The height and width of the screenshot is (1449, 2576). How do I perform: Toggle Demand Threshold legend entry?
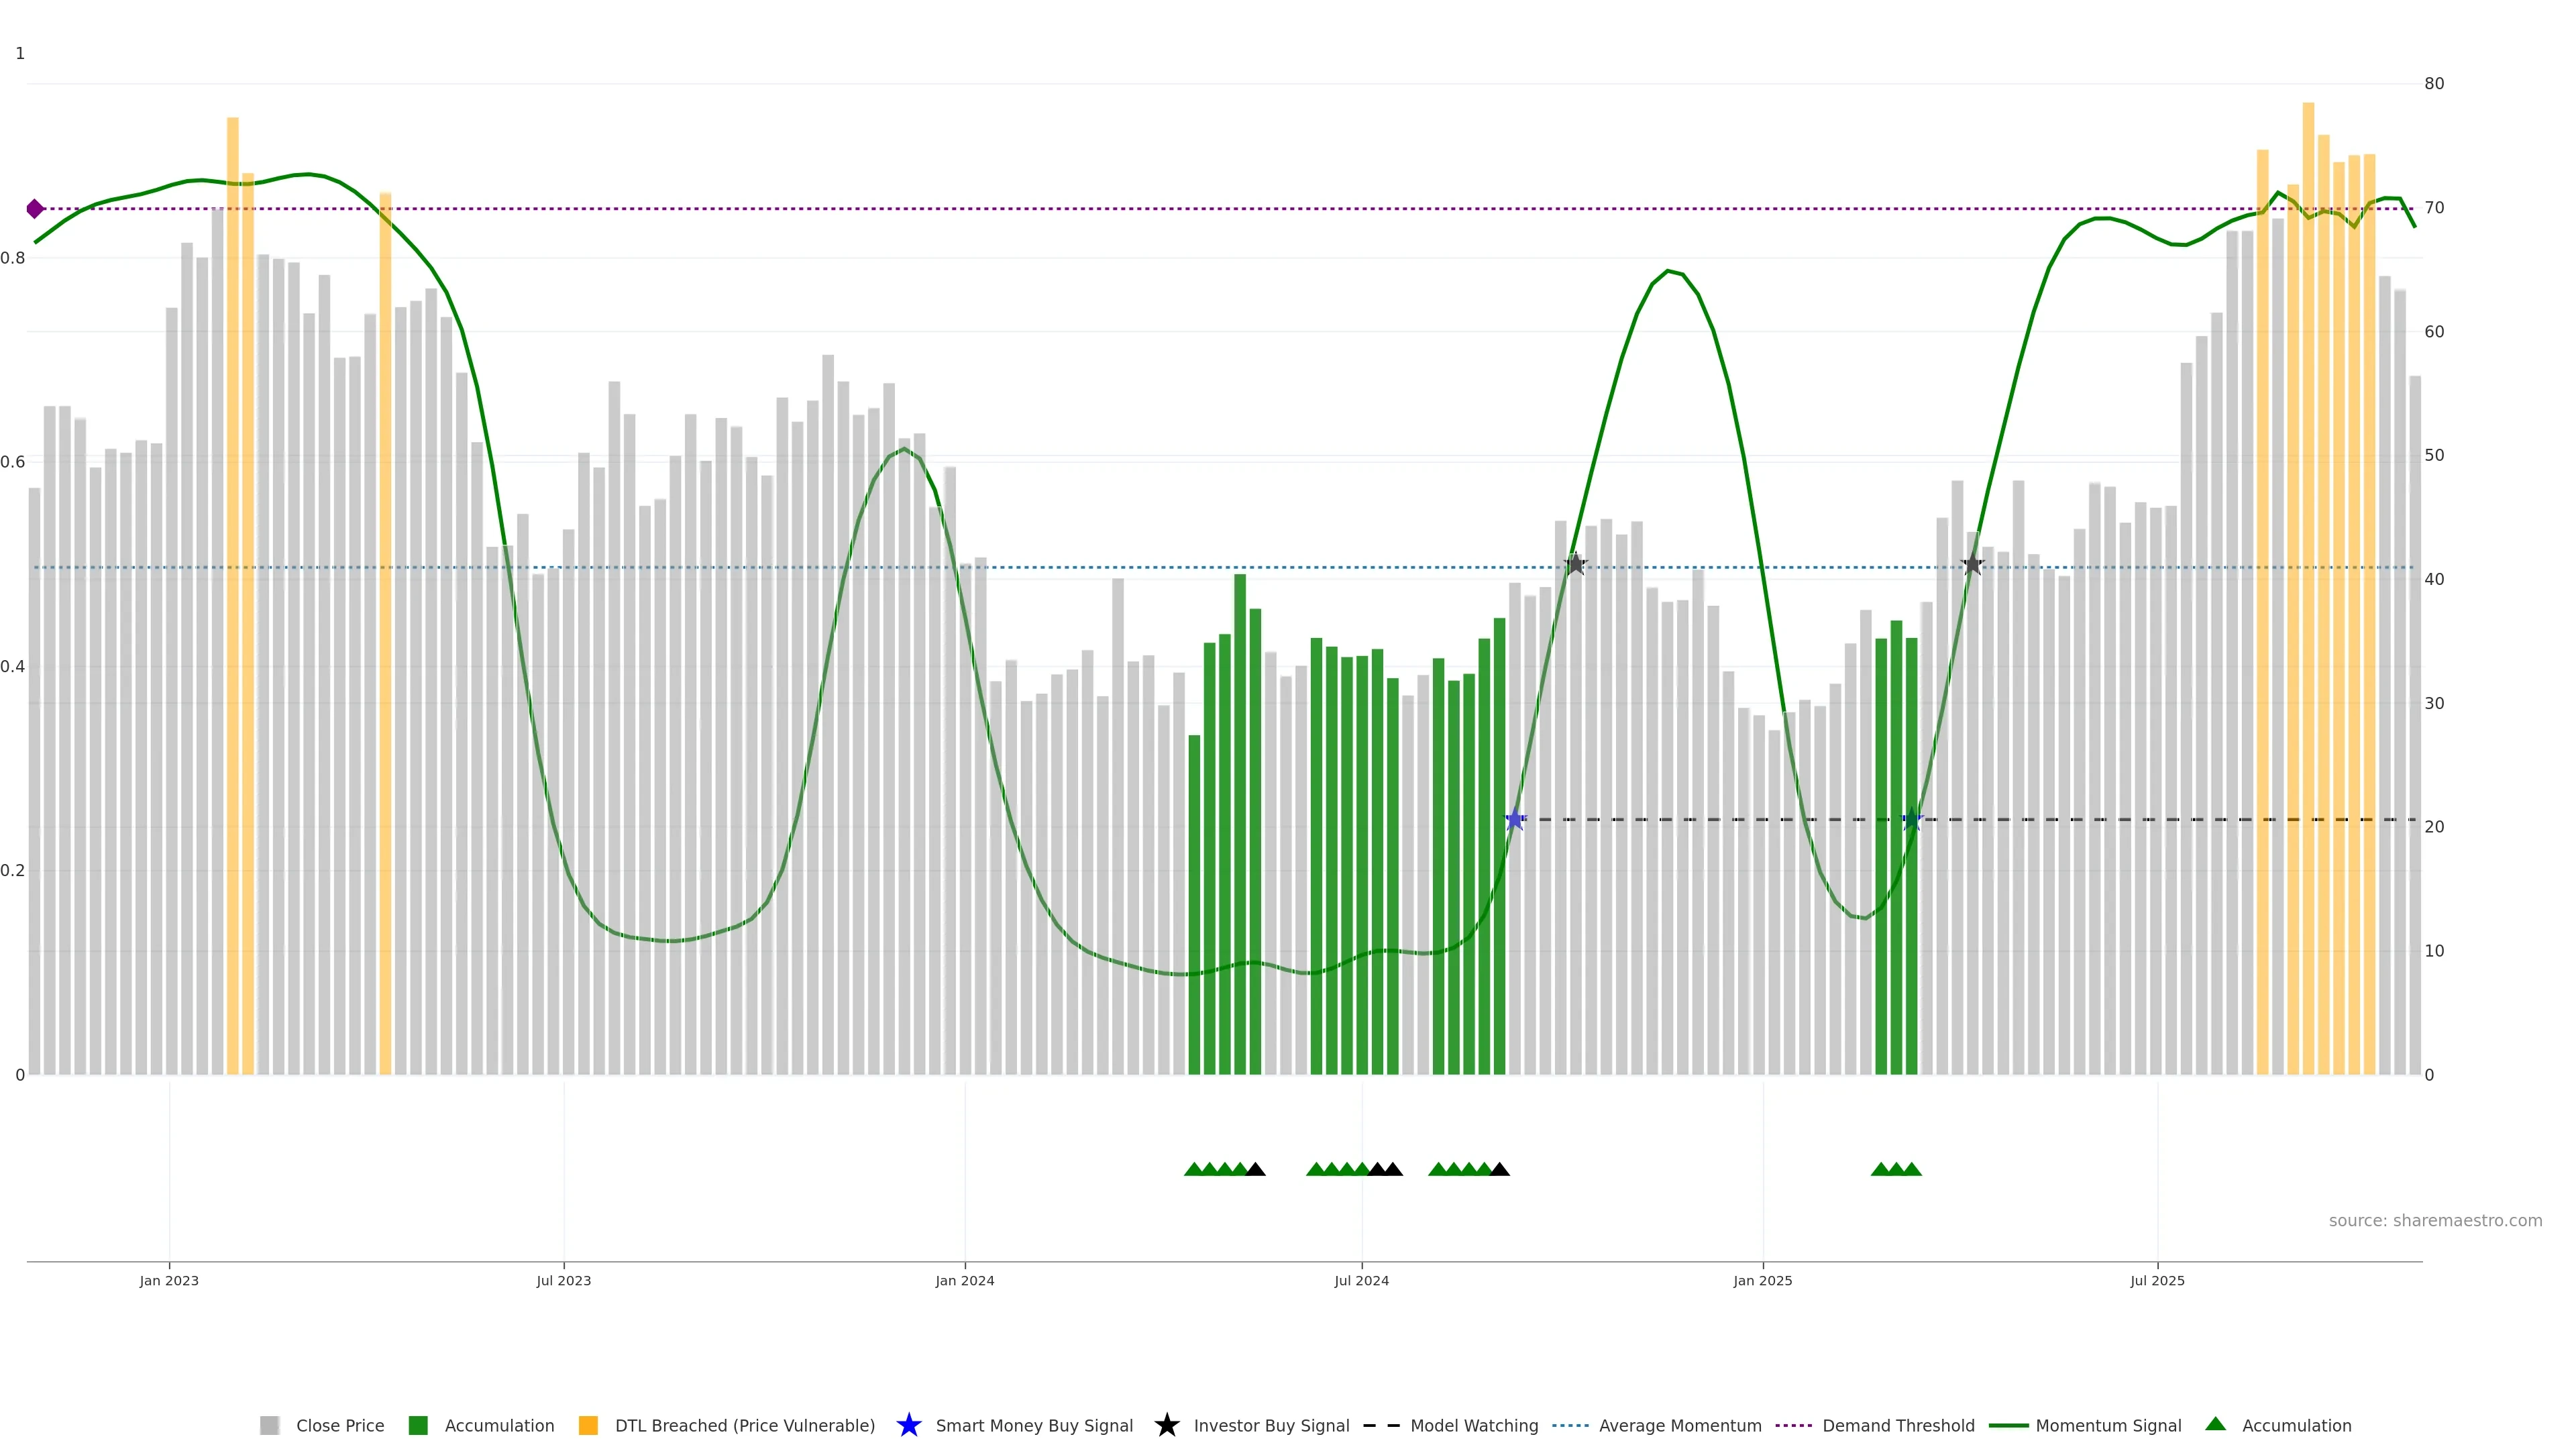point(1898,1426)
